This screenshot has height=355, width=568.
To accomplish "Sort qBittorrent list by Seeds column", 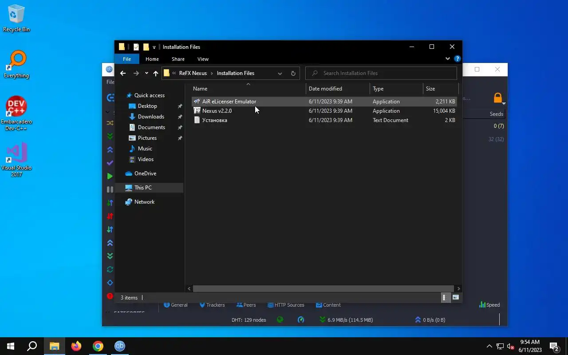I will 496,114.
